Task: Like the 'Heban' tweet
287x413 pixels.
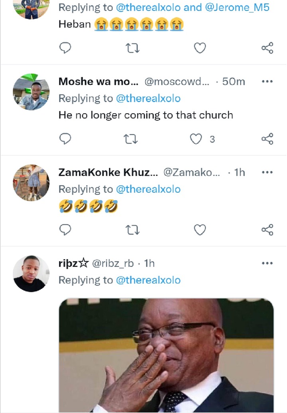Action: tap(200, 48)
